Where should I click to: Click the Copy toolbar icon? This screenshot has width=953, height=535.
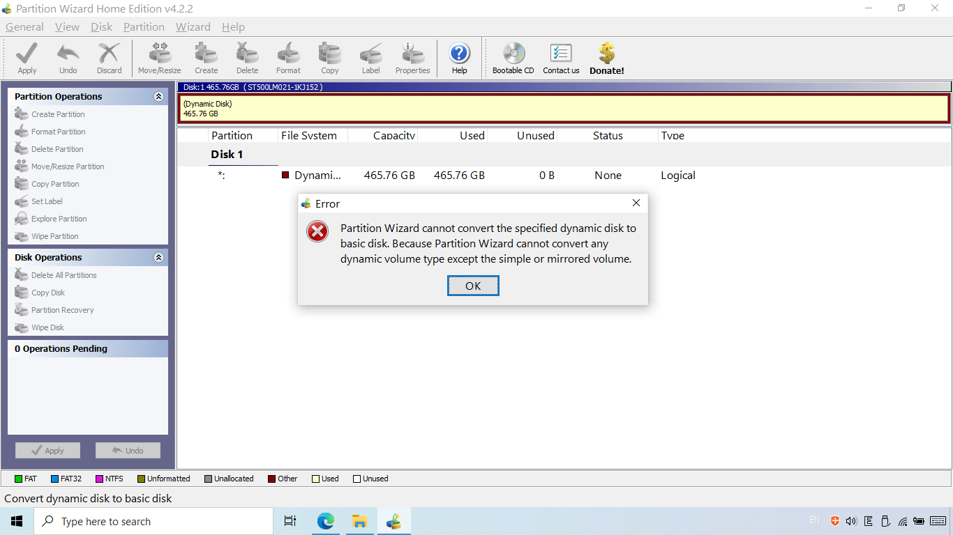329,58
